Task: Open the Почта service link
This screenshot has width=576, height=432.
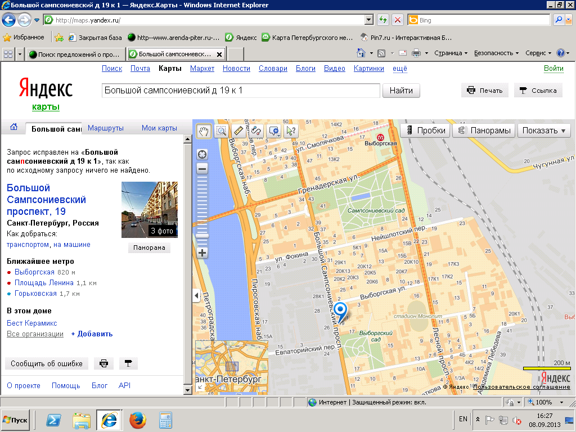Action: coord(140,68)
